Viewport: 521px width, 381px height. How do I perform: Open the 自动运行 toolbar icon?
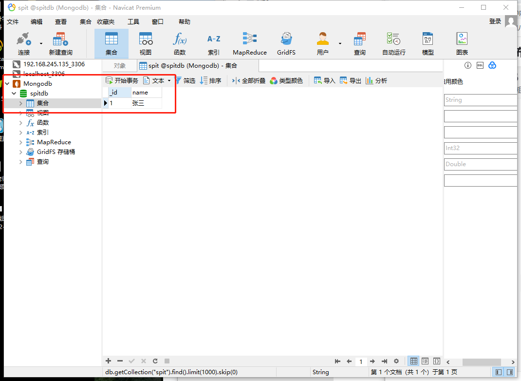pyautogui.click(x=394, y=43)
